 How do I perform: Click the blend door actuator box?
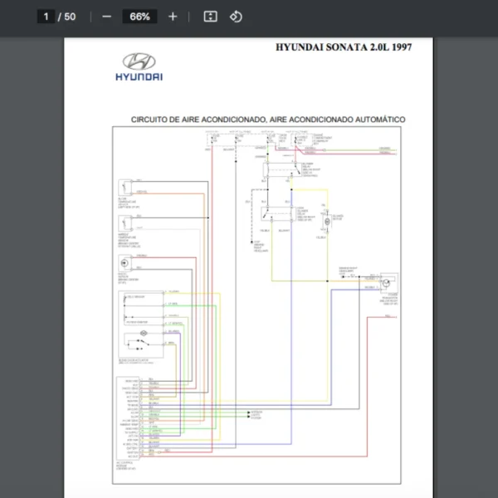coord(141,325)
